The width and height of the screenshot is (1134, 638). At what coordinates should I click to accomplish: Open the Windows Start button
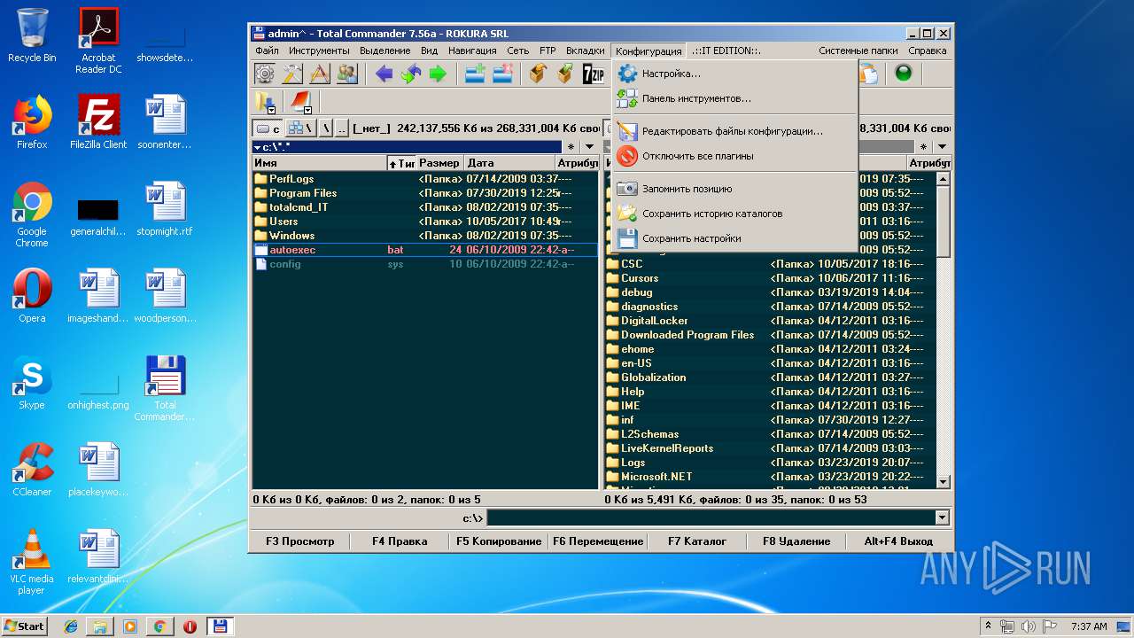point(24,626)
